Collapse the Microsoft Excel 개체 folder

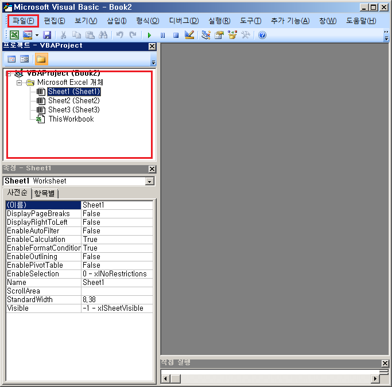[20, 83]
